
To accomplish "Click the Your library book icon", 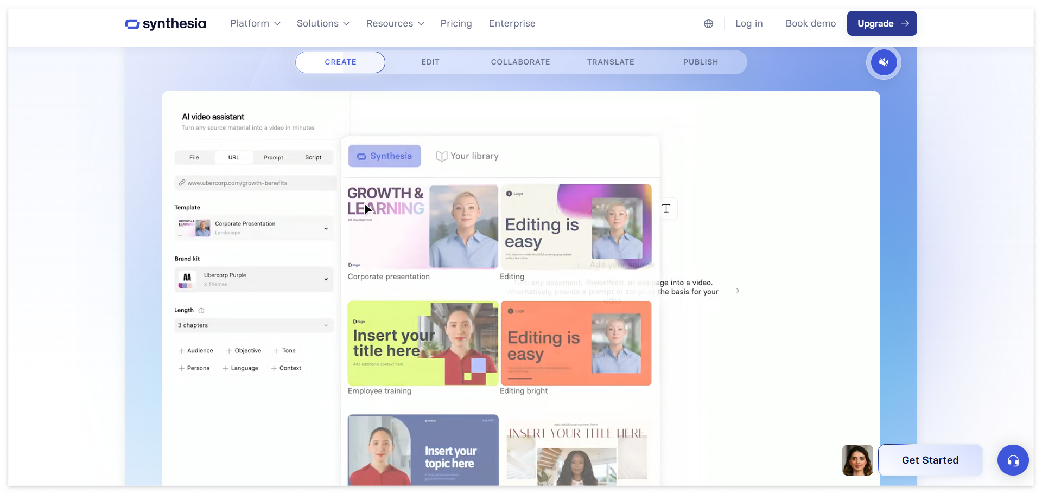I will [x=442, y=156].
